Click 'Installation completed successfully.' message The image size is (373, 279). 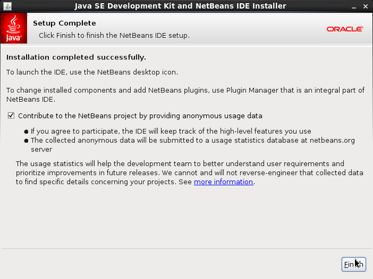(76, 58)
